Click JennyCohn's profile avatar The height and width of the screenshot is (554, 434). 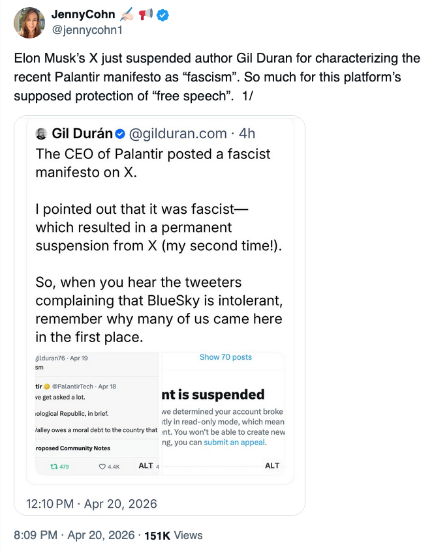29,23
